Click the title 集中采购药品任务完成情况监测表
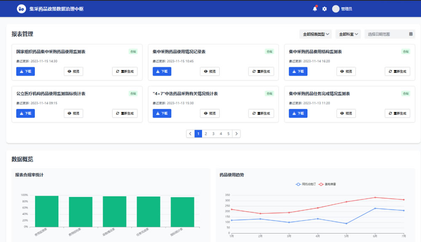The image size is (421, 242). (319, 94)
